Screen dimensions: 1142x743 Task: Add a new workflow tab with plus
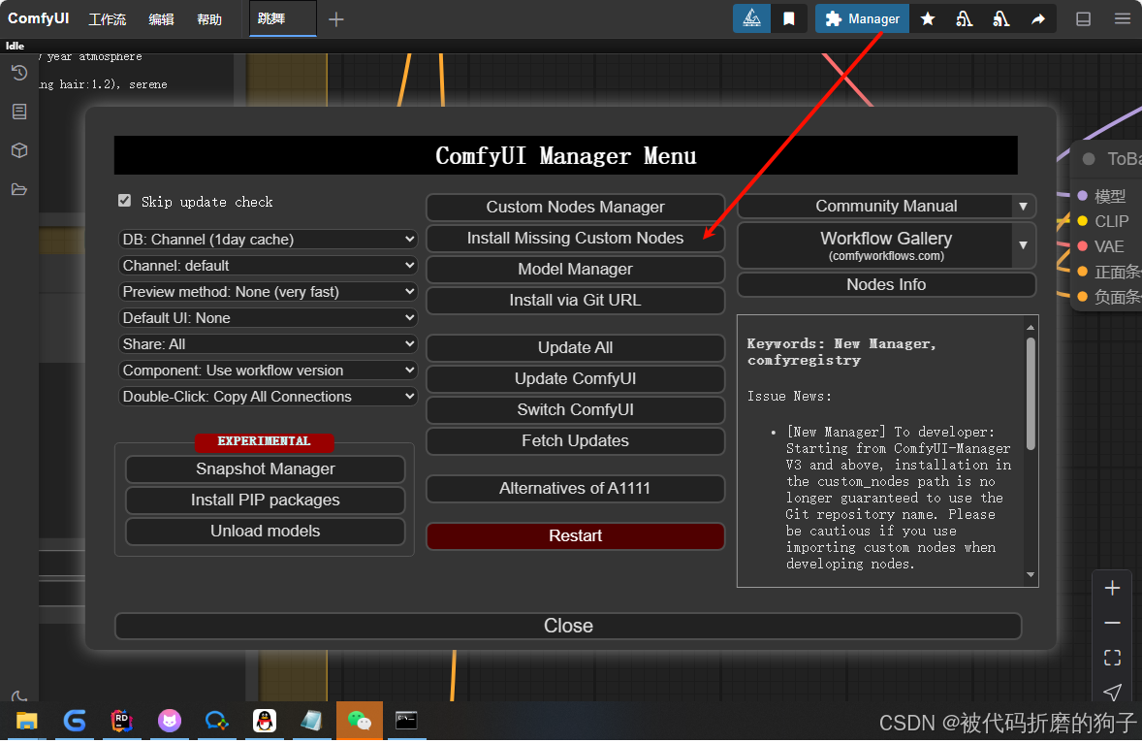click(x=335, y=19)
